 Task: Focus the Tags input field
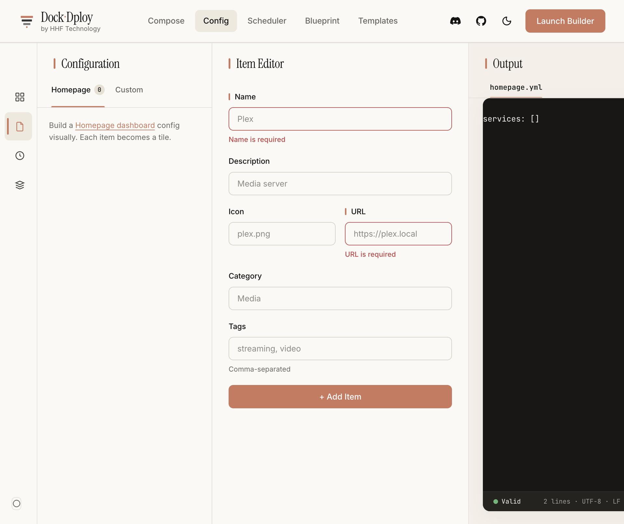(340, 349)
